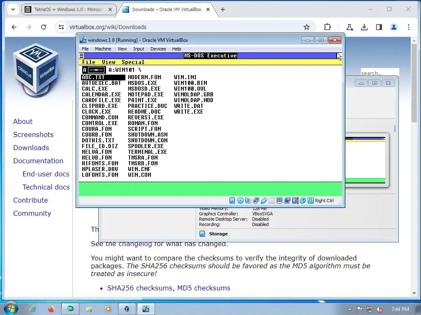Bookmark this page with the star icon

[307, 27]
